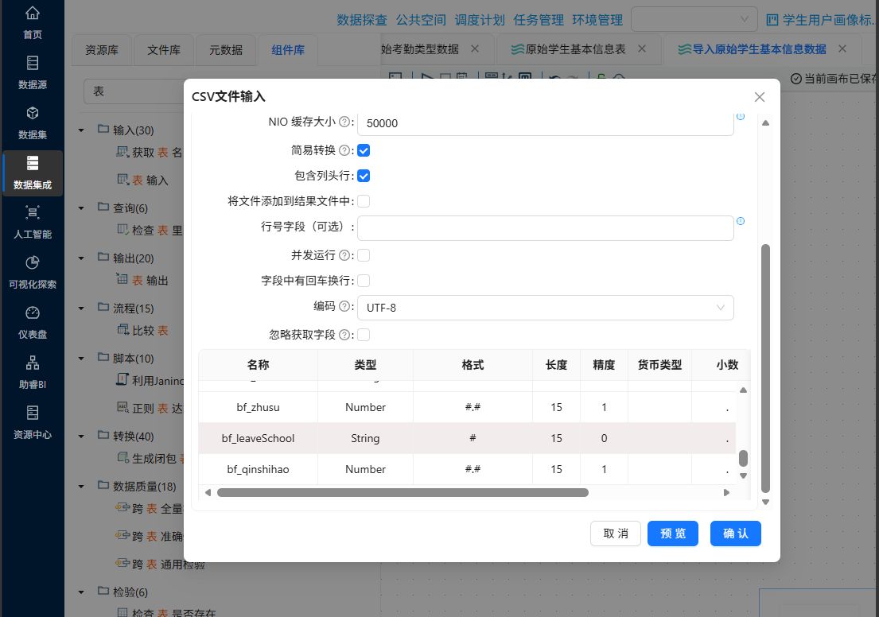This screenshot has height=617, width=879.
Task: Close the 始考勤类型数据 tab
Action: 475,49
